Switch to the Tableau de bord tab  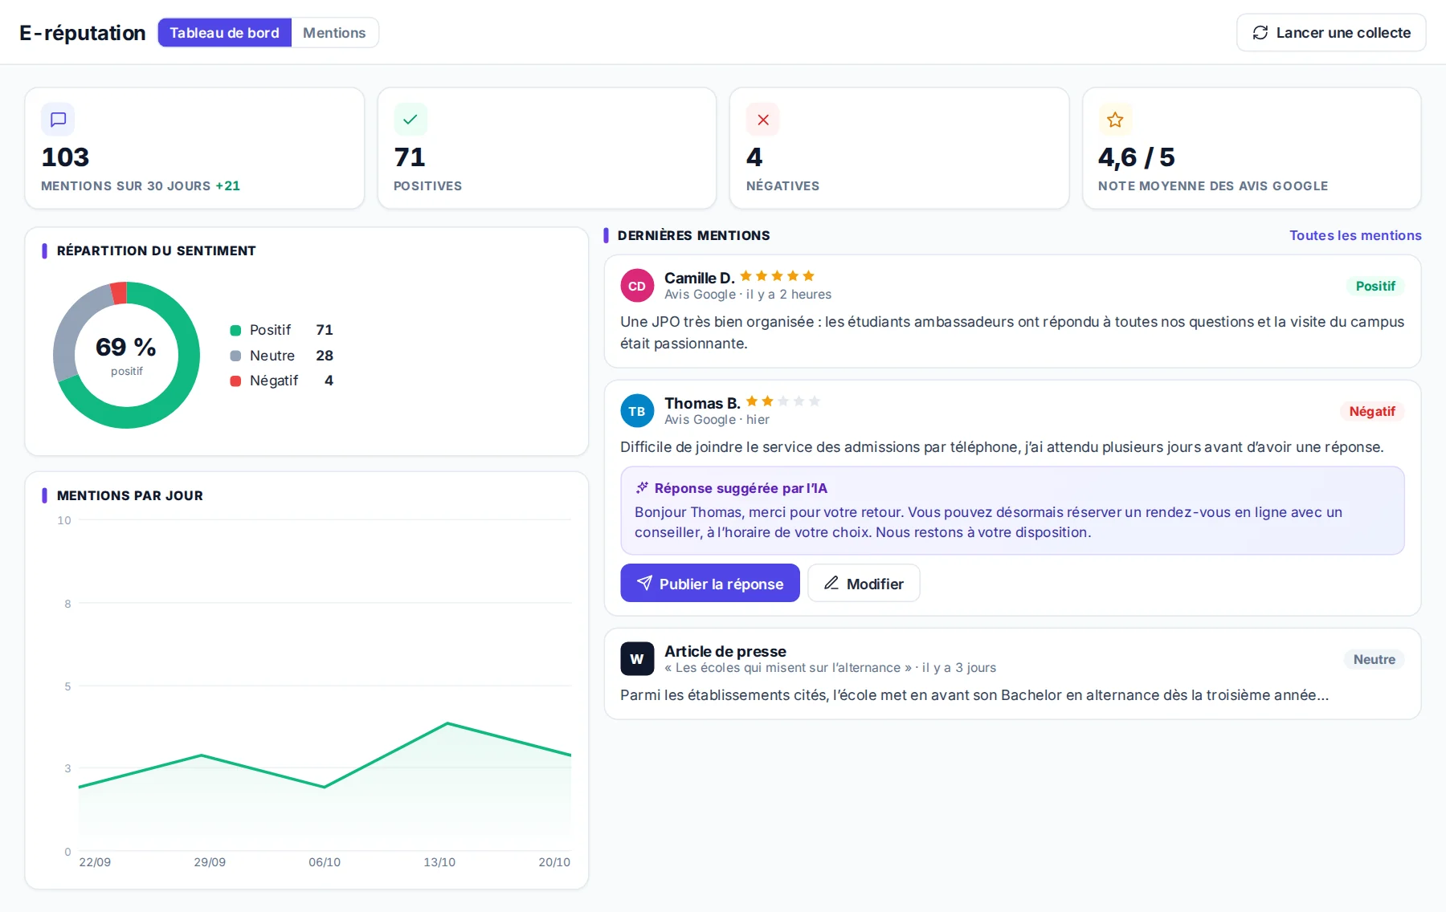224,33
